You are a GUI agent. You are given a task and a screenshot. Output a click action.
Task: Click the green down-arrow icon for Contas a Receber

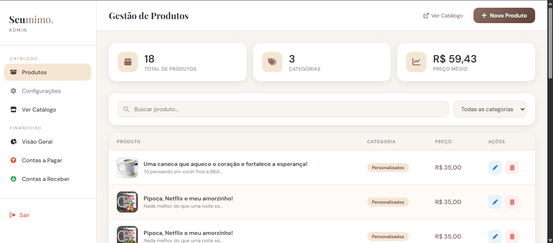13,179
